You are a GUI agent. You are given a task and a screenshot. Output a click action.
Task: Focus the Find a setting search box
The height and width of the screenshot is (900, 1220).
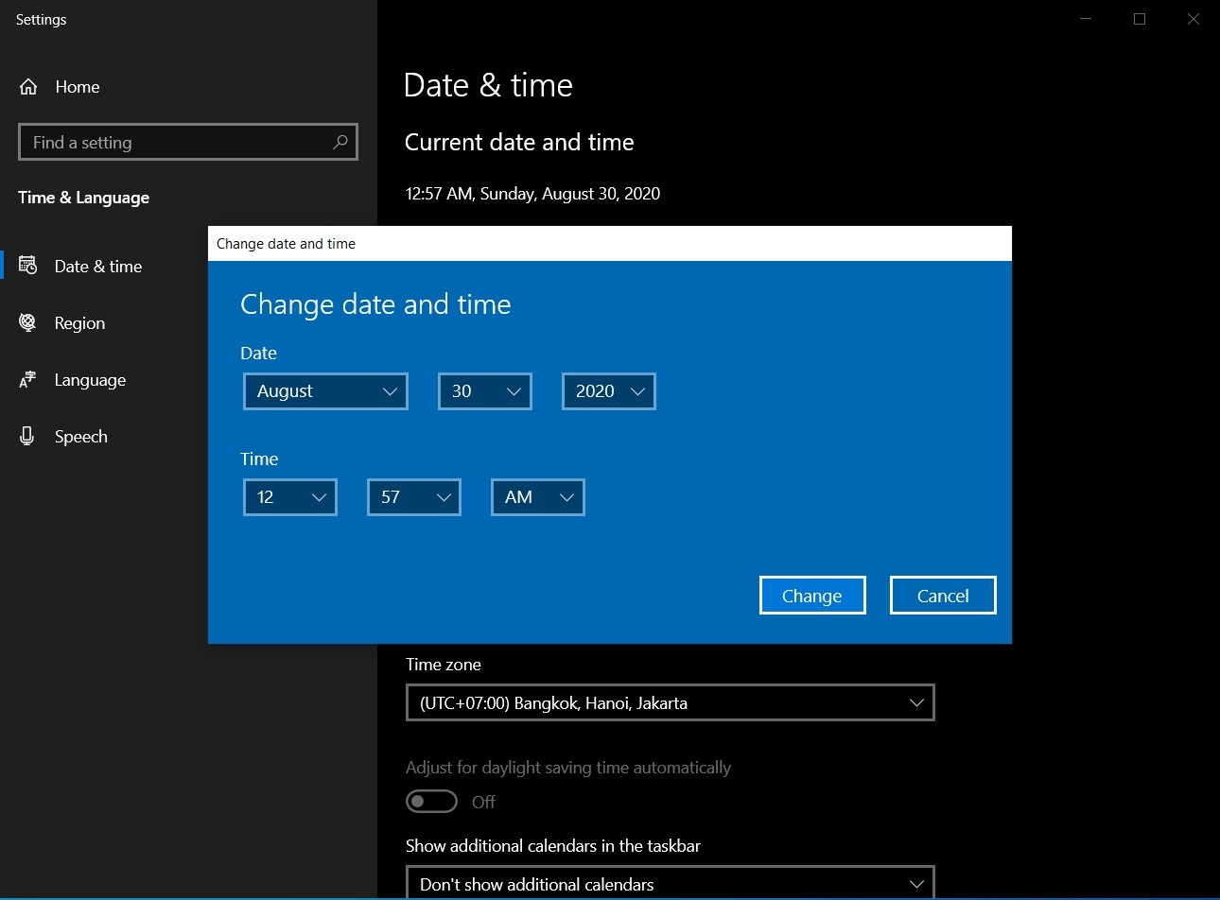pyautogui.click(x=188, y=142)
